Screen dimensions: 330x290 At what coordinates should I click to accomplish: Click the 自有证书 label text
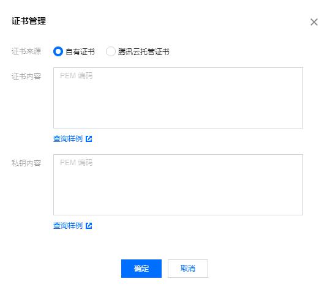coord(80,52)
